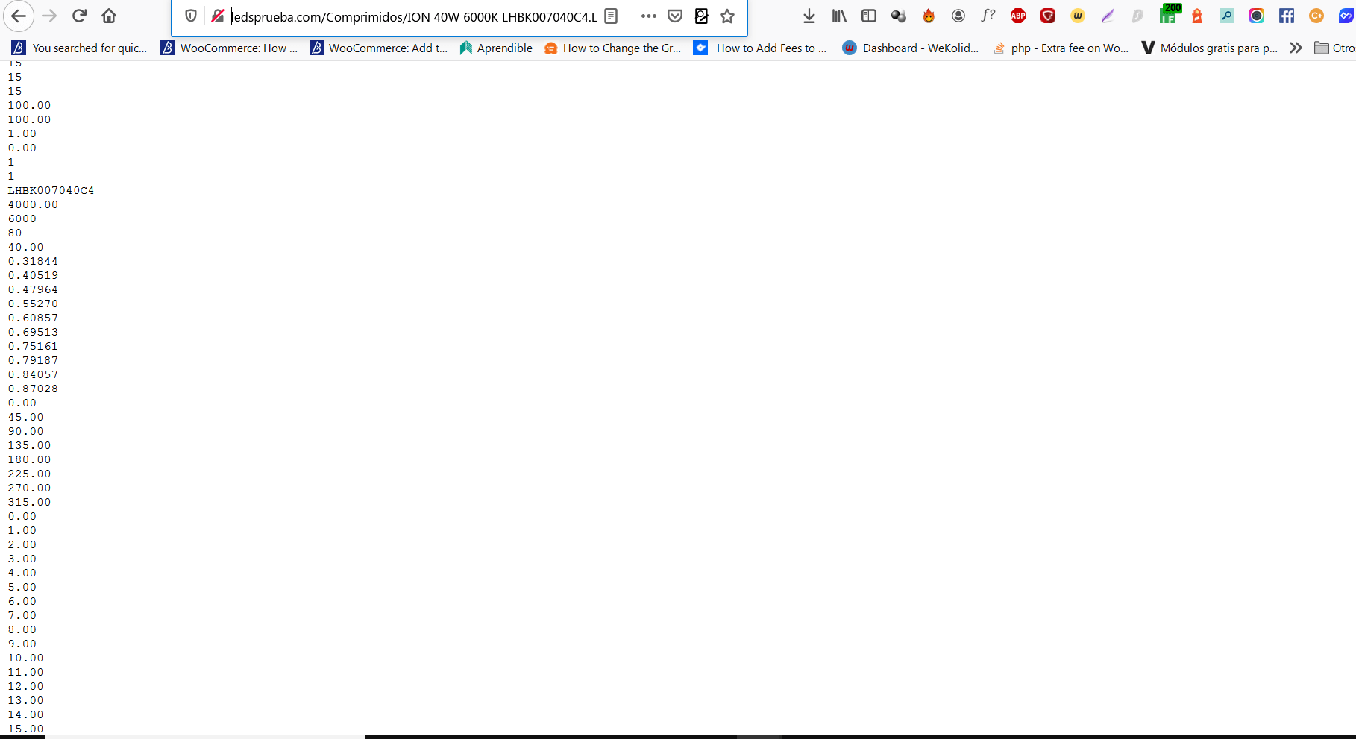
Task: Reload the current page
Action: tap(79, 16)
